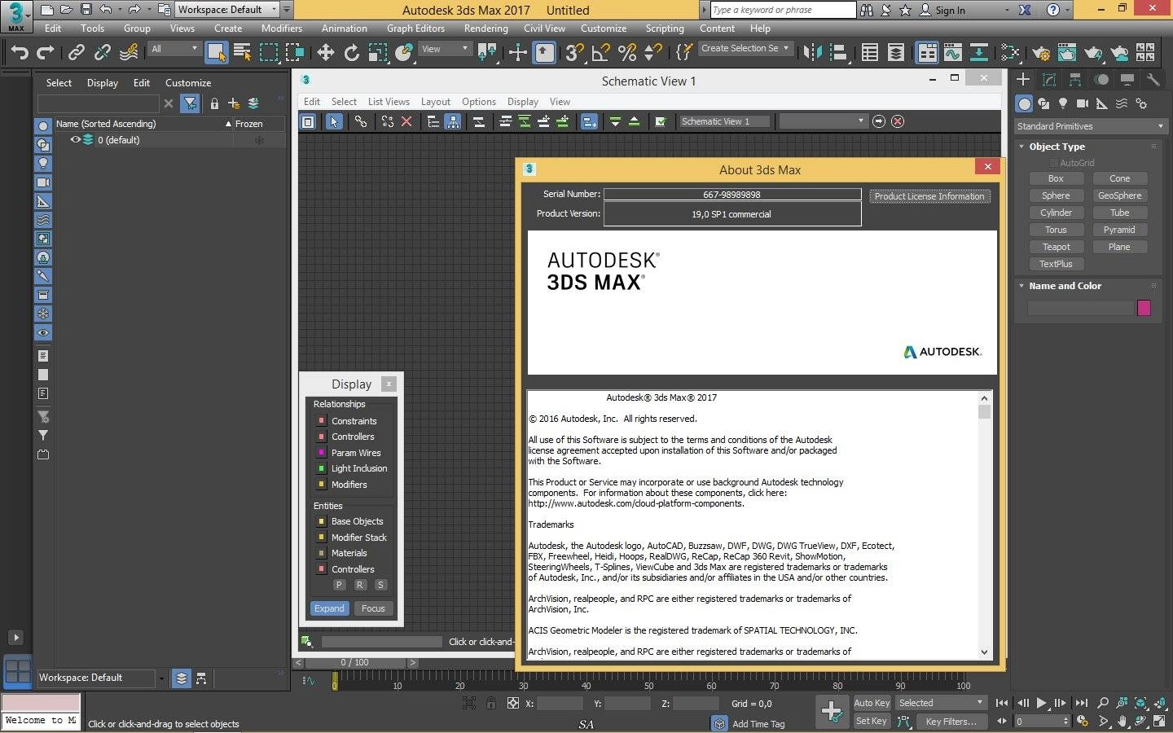Open the View reference coordinate dropdown
This screenshot has height=733, width=1173.
click(x=445, y=49)
